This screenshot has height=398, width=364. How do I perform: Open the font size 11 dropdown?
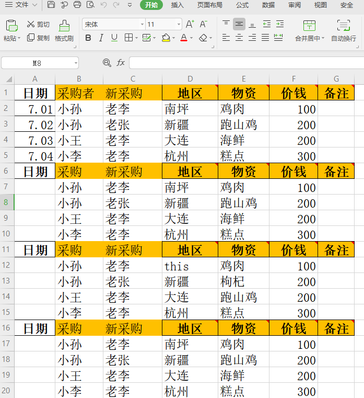pyautogui.click(x=179, y=25)
